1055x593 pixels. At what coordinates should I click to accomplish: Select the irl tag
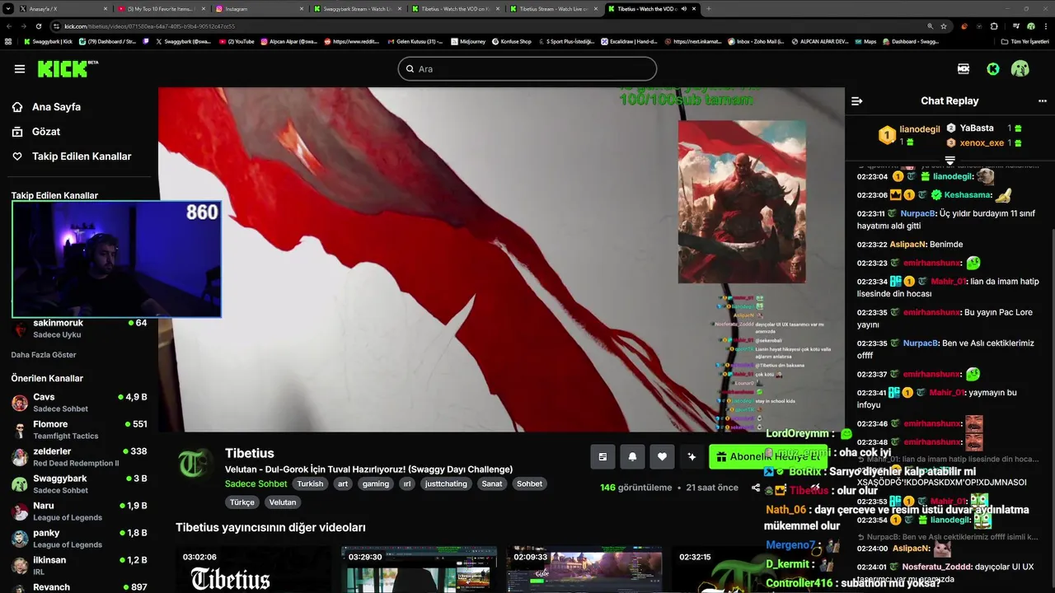407,484
